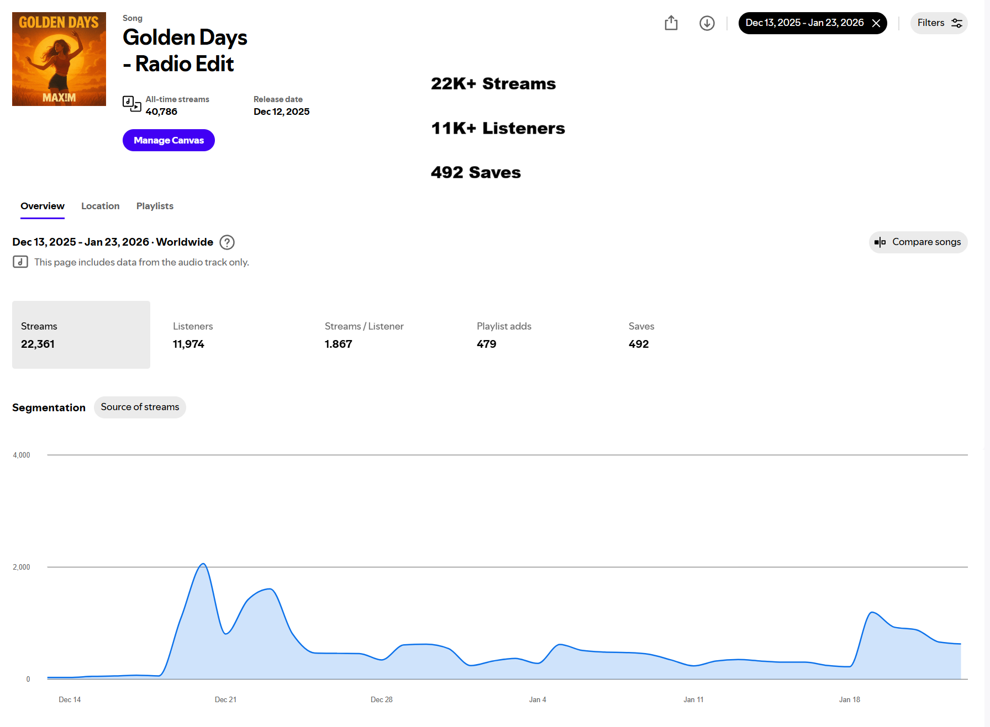
Task: Switch to the Playlists tab
Action: pos(155,206)
